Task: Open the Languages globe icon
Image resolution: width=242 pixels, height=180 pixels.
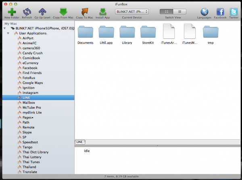Action: [204, 12]
